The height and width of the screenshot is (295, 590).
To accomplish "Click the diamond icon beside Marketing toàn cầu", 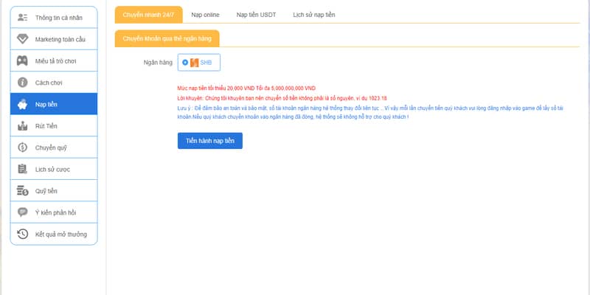I will click(23, 38).
